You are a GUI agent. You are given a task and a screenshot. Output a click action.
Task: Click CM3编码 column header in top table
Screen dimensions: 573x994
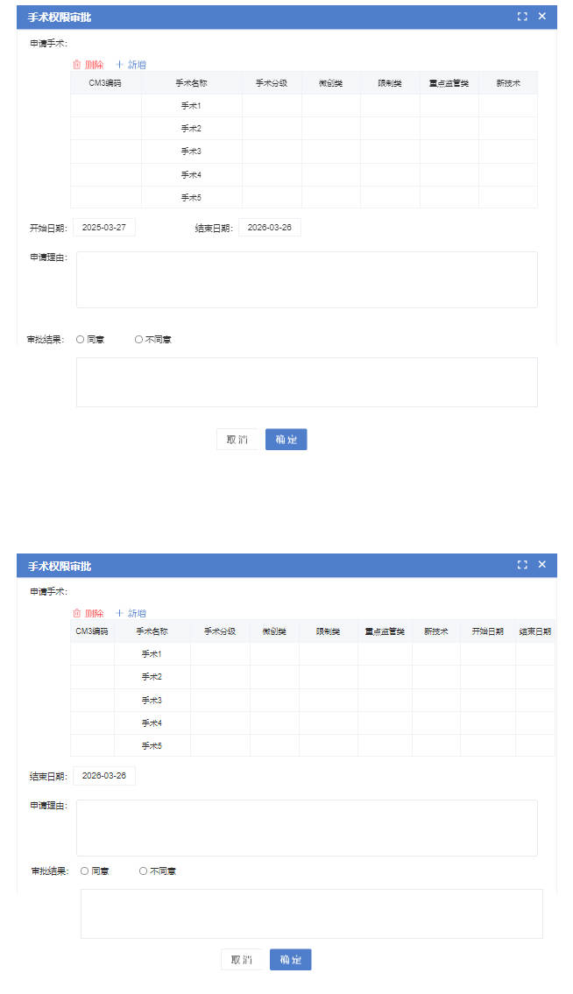105,83
